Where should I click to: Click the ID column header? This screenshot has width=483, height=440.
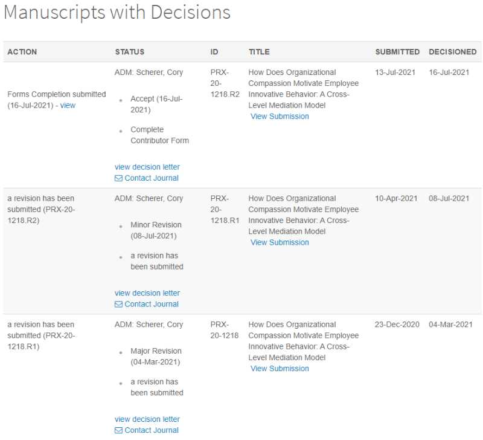[214, 52]
